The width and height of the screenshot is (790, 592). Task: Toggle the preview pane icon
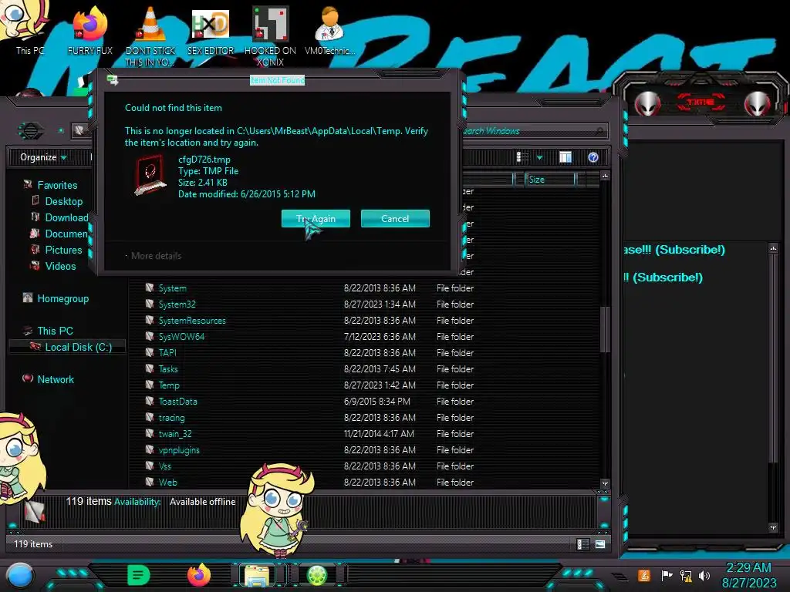tap(565, 157)
